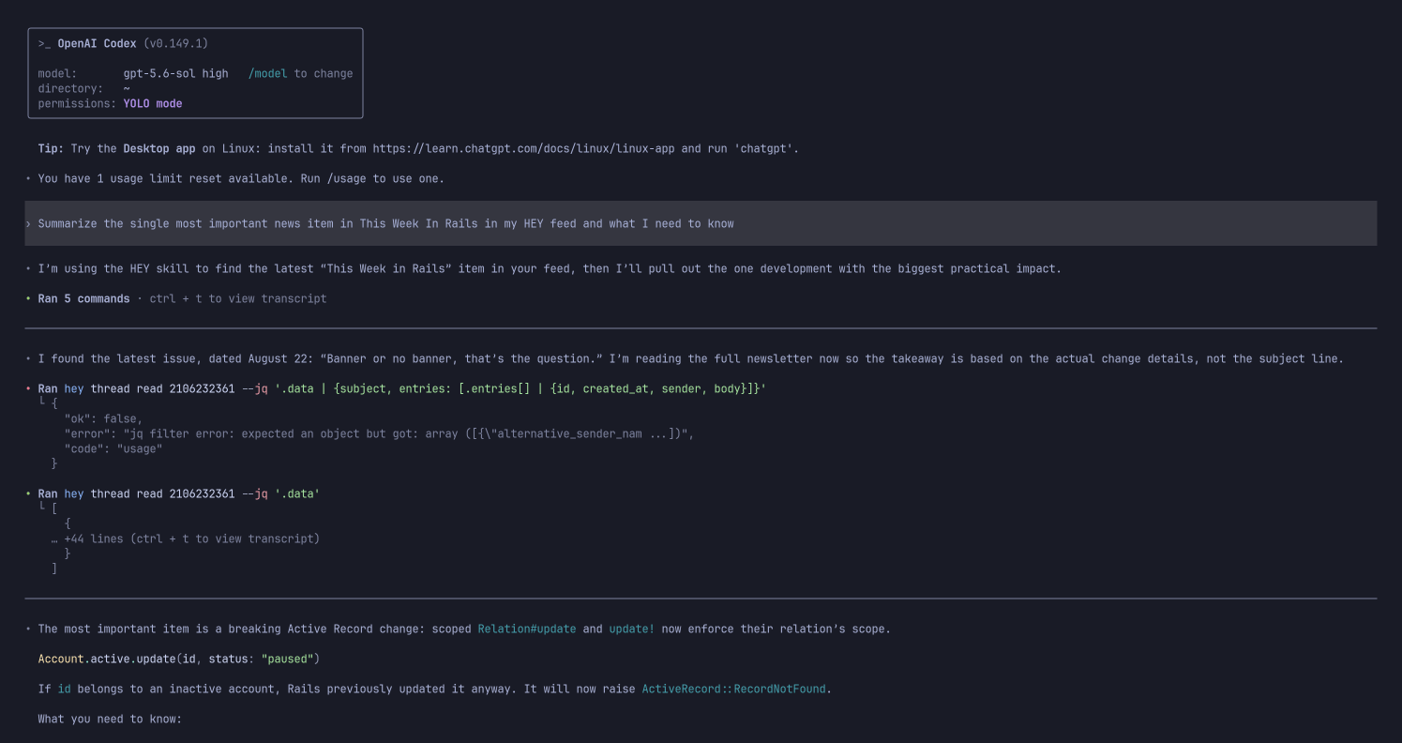Click the "Desktop app" text in the tip
The height and width of the screenshot is (743, 1402).
click(159, 149)
